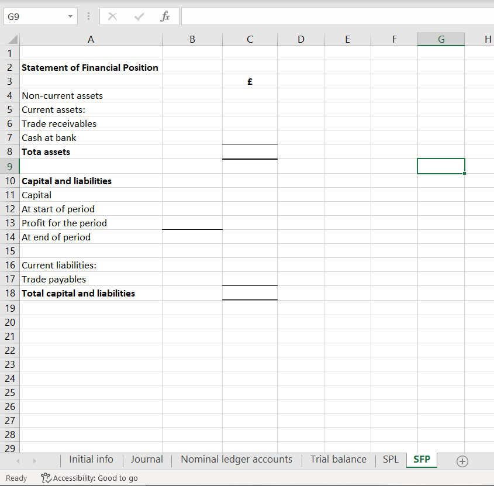Click the 'Ready' status bar indicator

click(16, 478)
